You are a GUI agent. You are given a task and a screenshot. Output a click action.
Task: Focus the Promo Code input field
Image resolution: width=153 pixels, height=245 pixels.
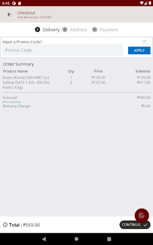[63, 50]
